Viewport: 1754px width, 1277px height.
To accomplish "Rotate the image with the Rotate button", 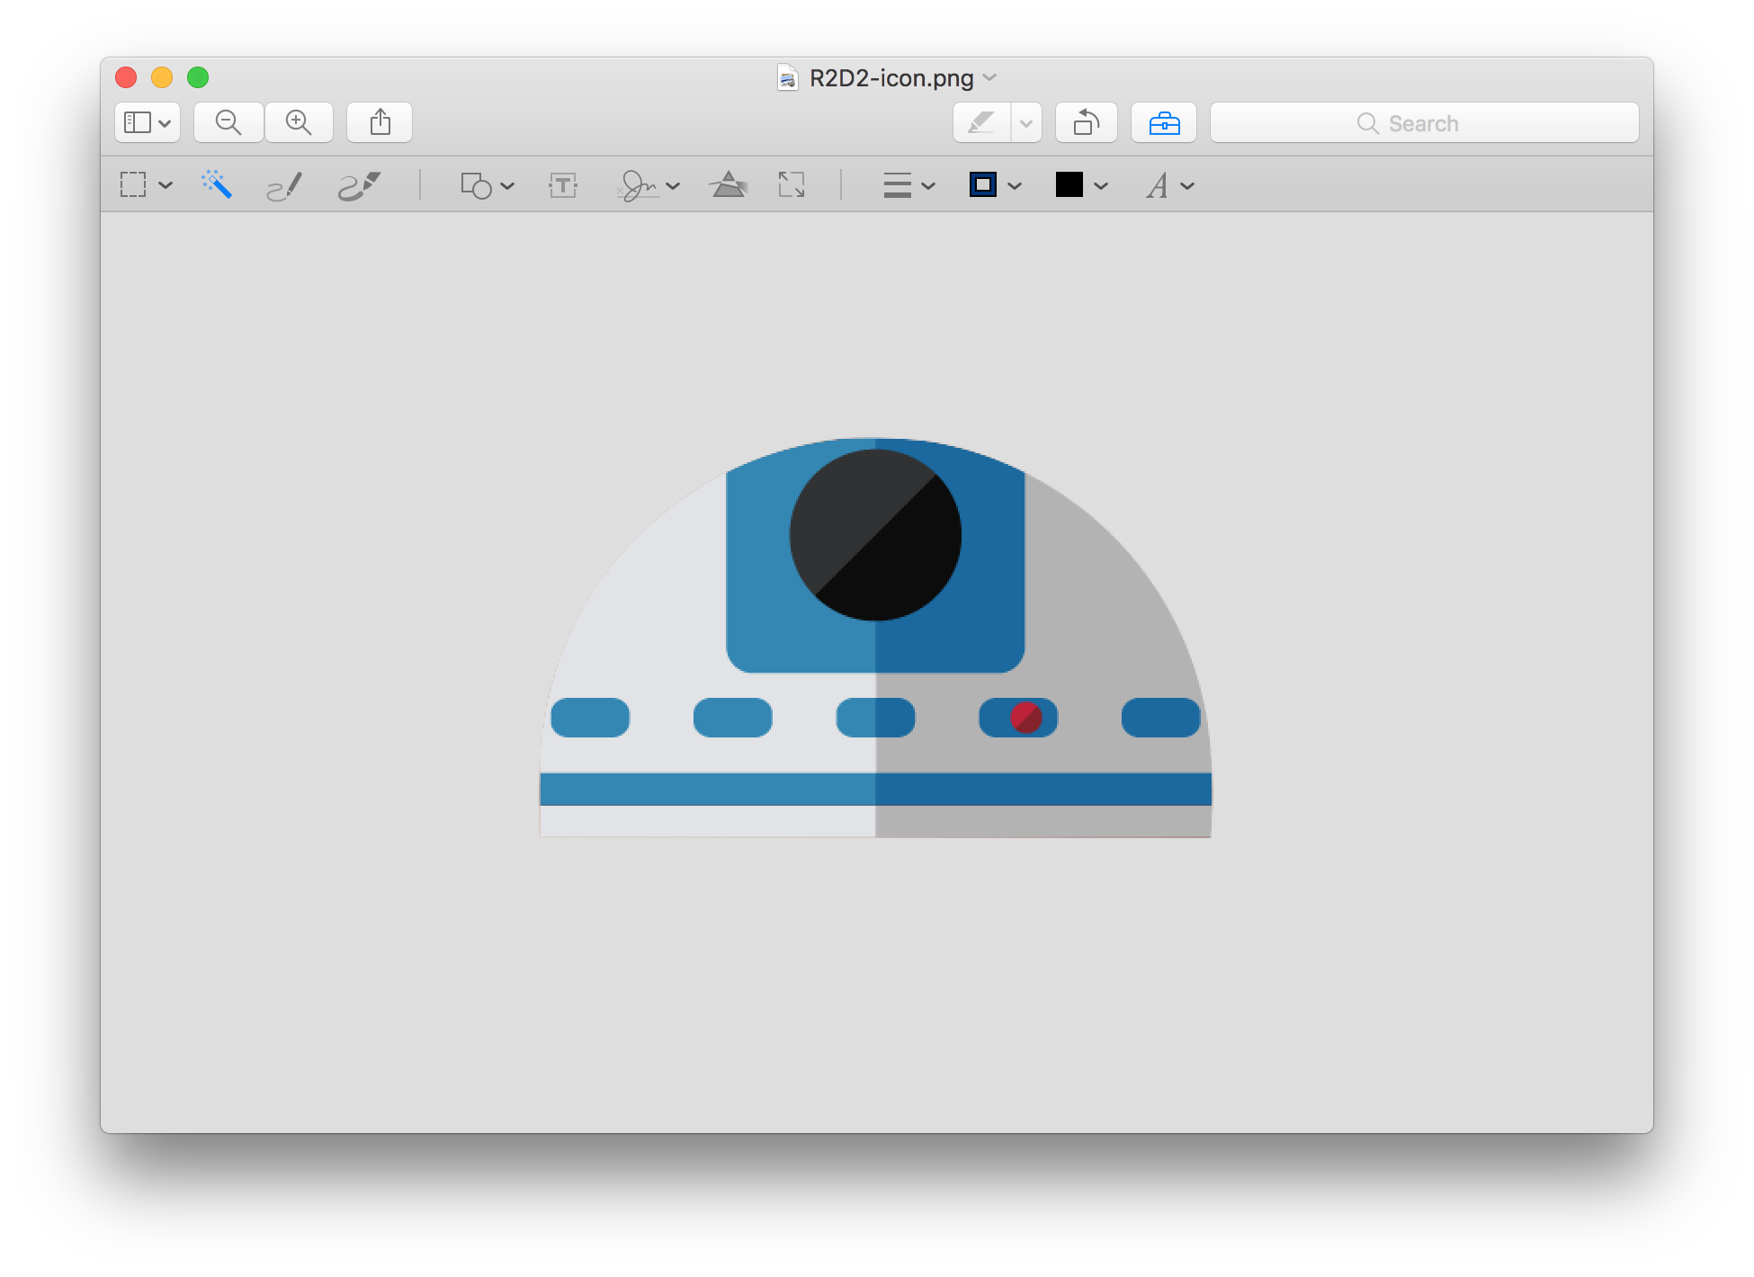I will [1087, 122].
